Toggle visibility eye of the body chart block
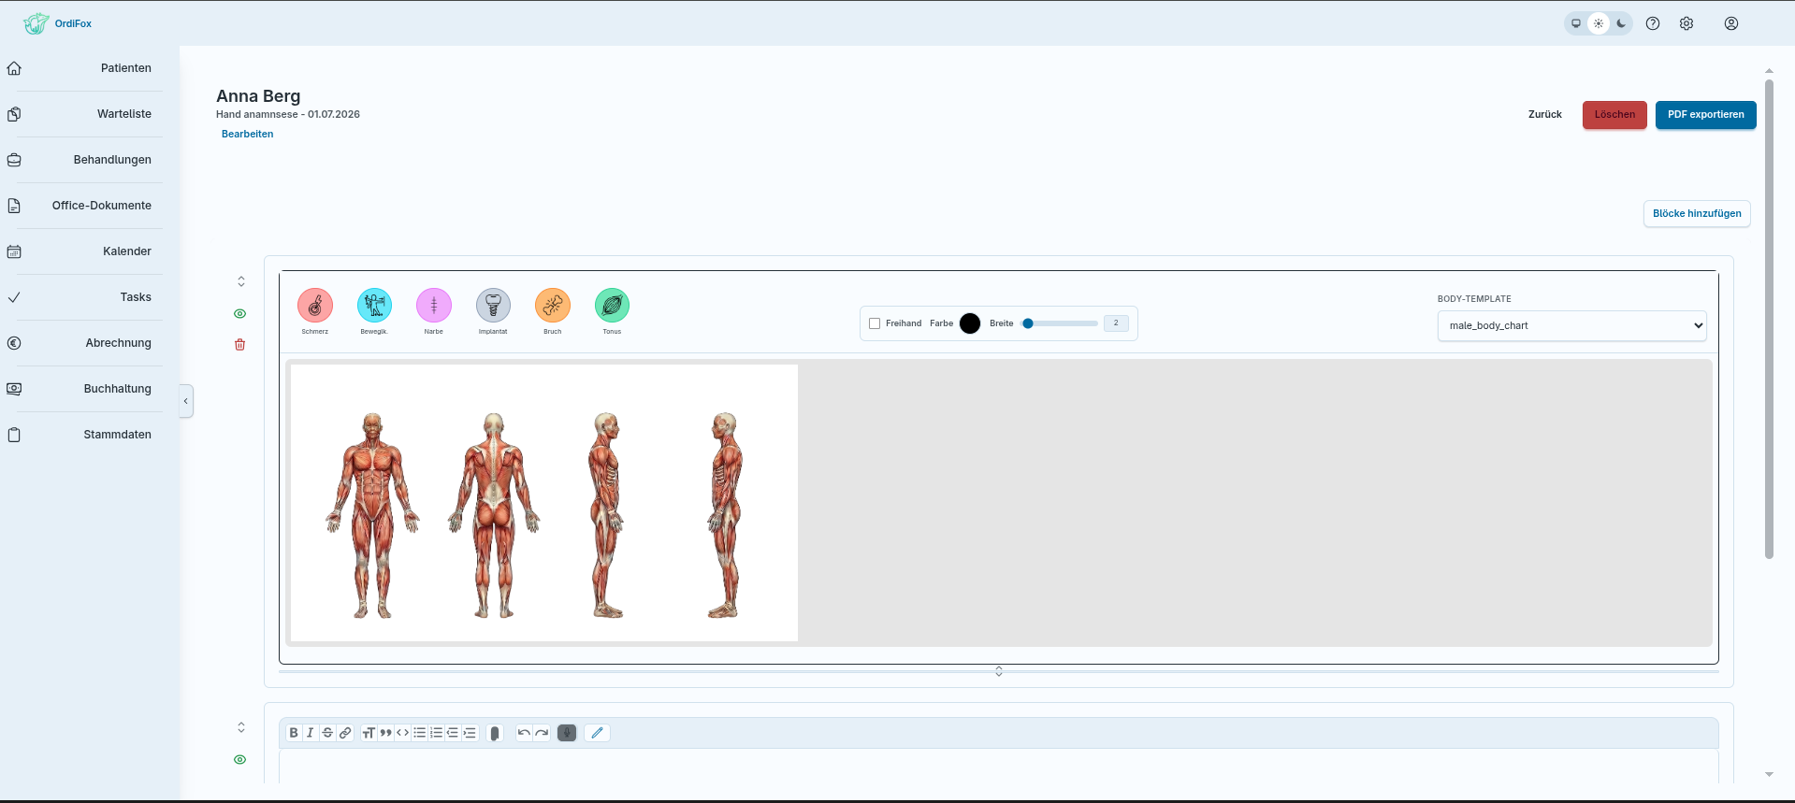The height and width of the screenshot is (803, 1795). [x=240, y=314]
